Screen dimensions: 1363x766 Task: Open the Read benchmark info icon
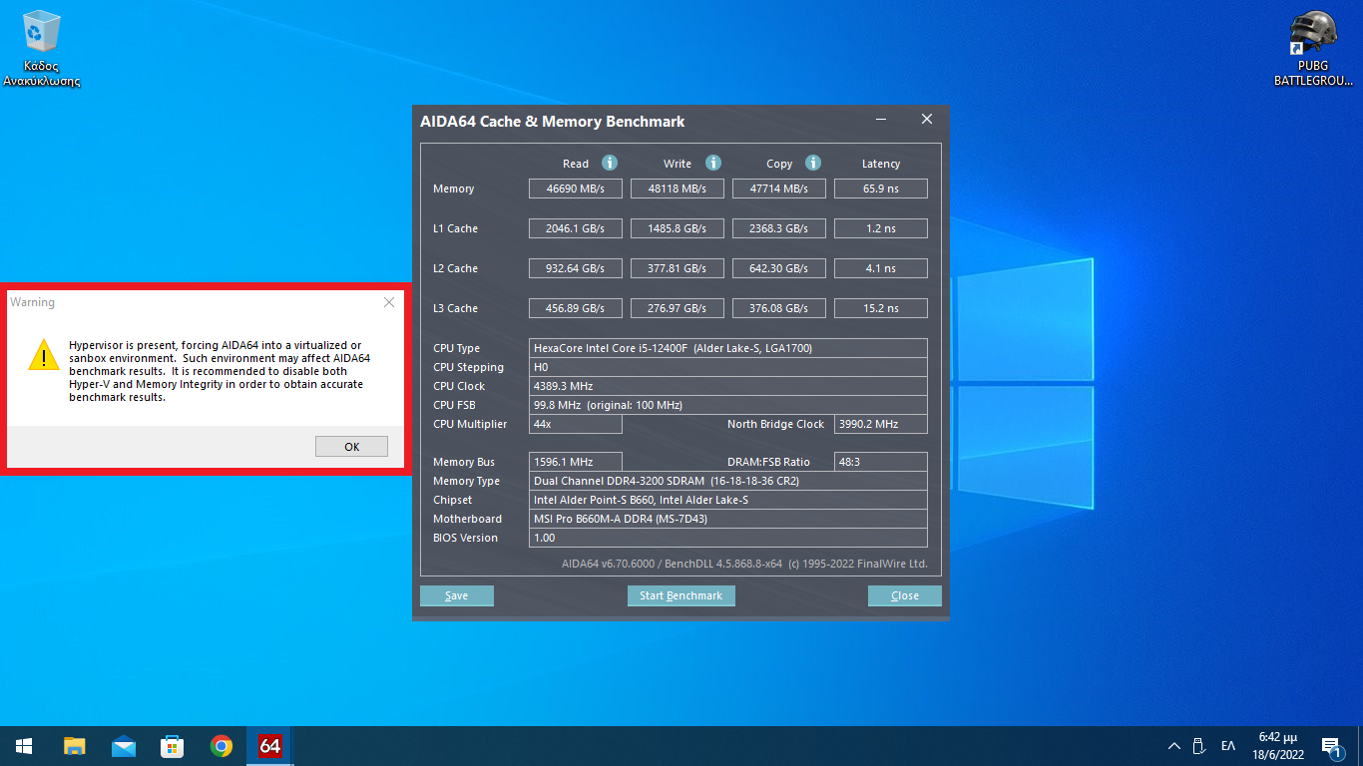pyautogui.click(x=610, y=163)
